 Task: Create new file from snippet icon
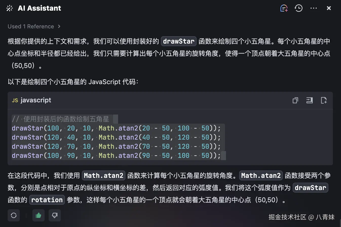click(x=324, y=100)
